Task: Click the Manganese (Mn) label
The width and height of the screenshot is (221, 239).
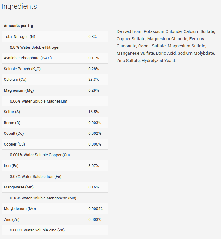Action: pos(18,187)
